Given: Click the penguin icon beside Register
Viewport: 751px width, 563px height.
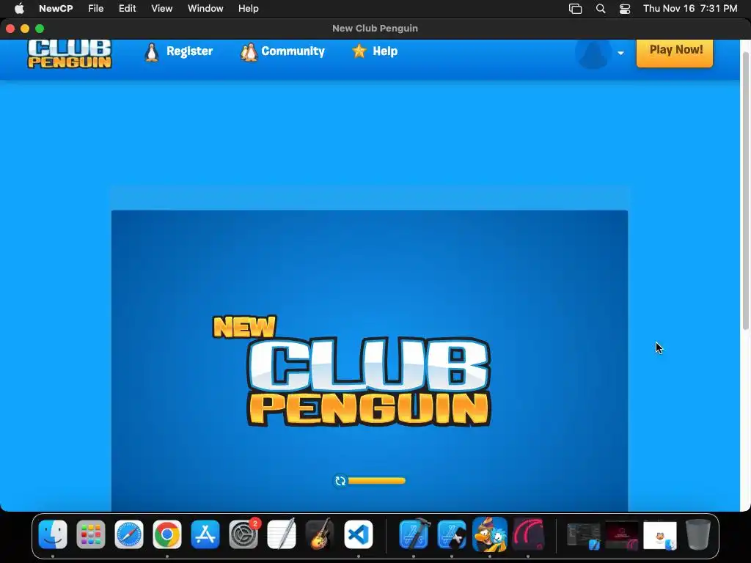Looking at the screenshot, I should coord(151,52).
